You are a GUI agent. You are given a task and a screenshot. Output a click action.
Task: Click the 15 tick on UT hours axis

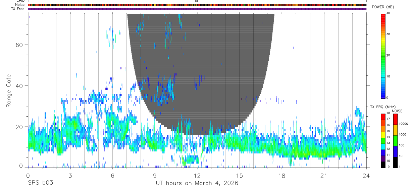pos(240,175)
